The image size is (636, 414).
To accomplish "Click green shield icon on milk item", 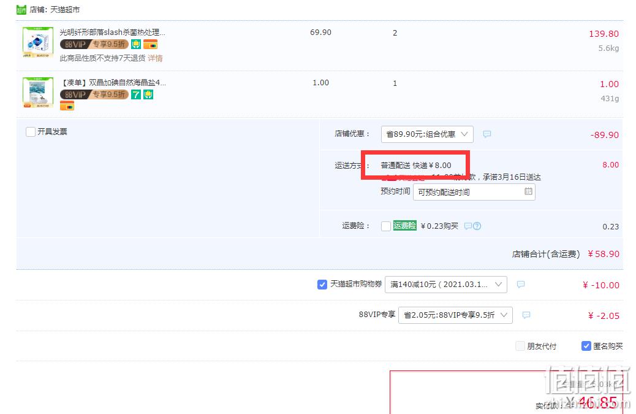I will (x=136, y=44).
